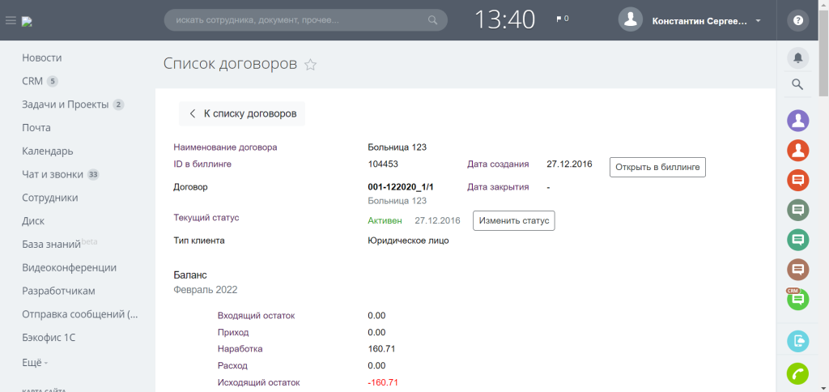Open Новости in the left menu
Viewport: 829px width, 392px height.
42,58
